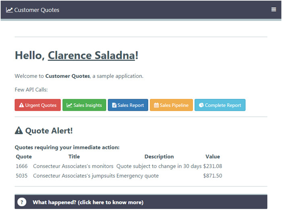Click the $231.08 value cell

click(213, 166)
